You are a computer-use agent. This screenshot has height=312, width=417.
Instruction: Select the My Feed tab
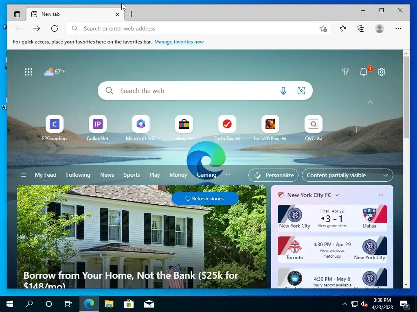tap(46, 175)
